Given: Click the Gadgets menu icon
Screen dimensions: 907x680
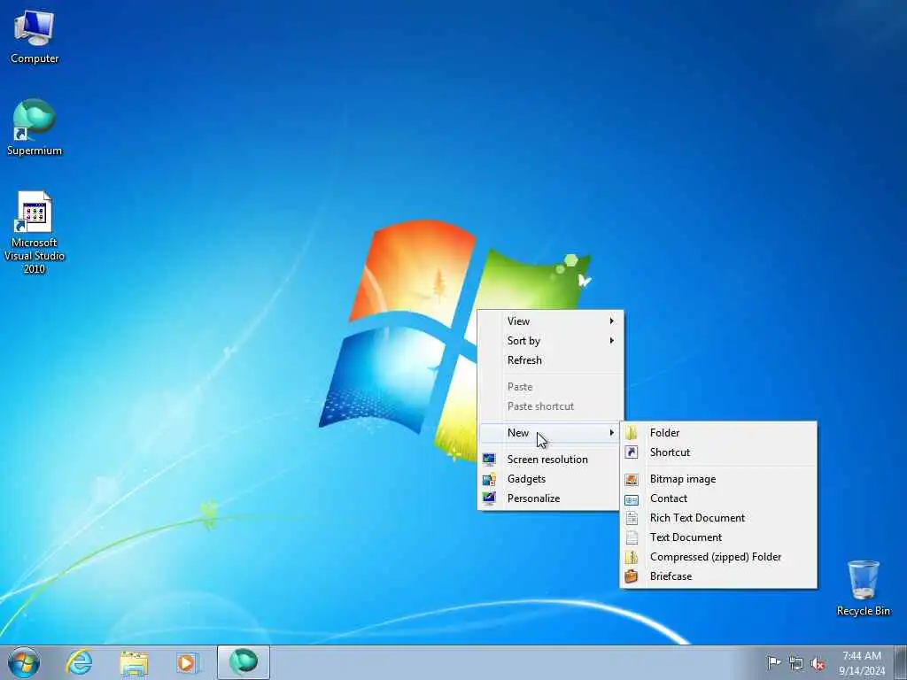Looking at the screenshot, I should click(489, 479).
